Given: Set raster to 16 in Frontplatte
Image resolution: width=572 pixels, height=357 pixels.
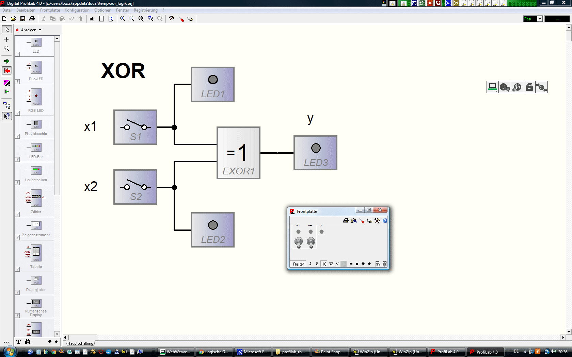Looking at the screenshot, I should point(324,264).
